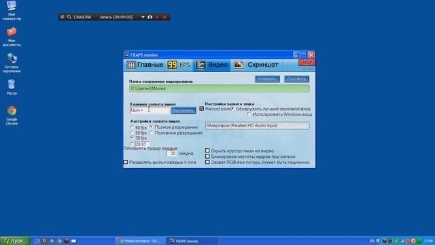This screenshot has height=245, width=435.
Task: Select the 60 fps option
Action: (132, 127)
